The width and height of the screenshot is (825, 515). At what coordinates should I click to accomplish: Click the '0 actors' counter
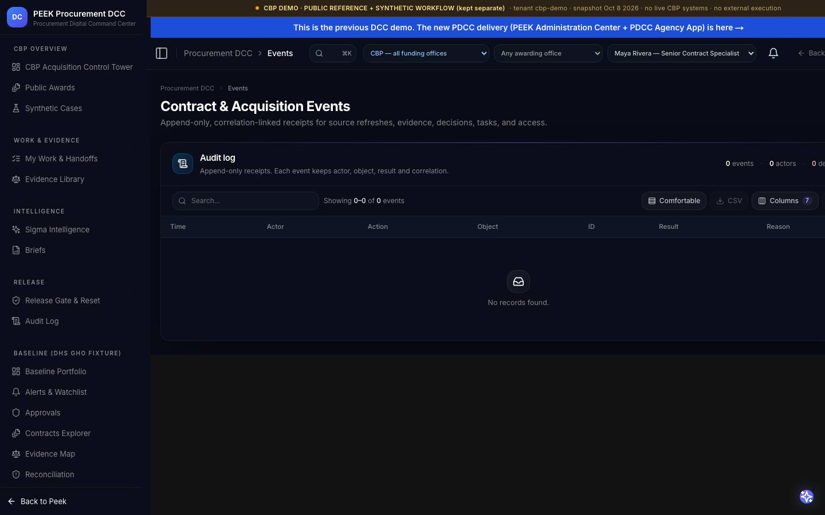click(x=783, y=164)
